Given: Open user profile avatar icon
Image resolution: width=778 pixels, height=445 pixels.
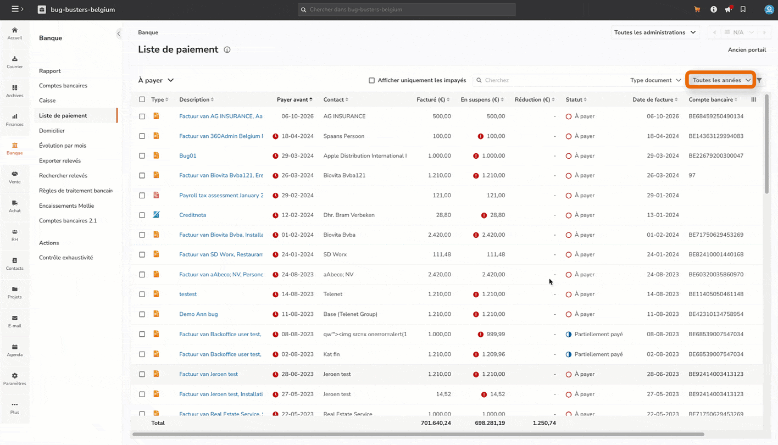Looking at the screenshot, I should tap(769, 9).
